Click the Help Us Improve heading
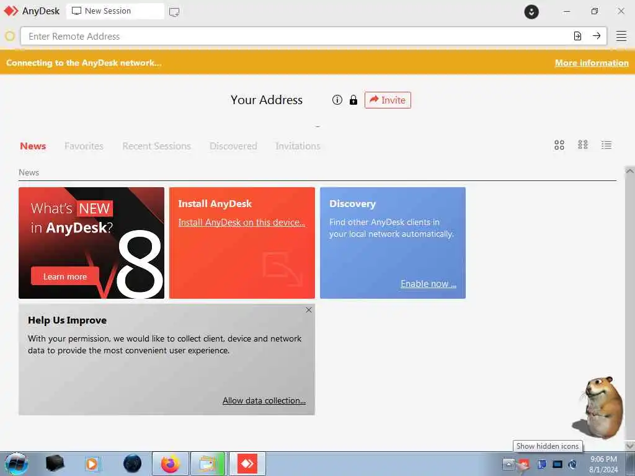The image size is (635, 476). click(x=67, y=320)
